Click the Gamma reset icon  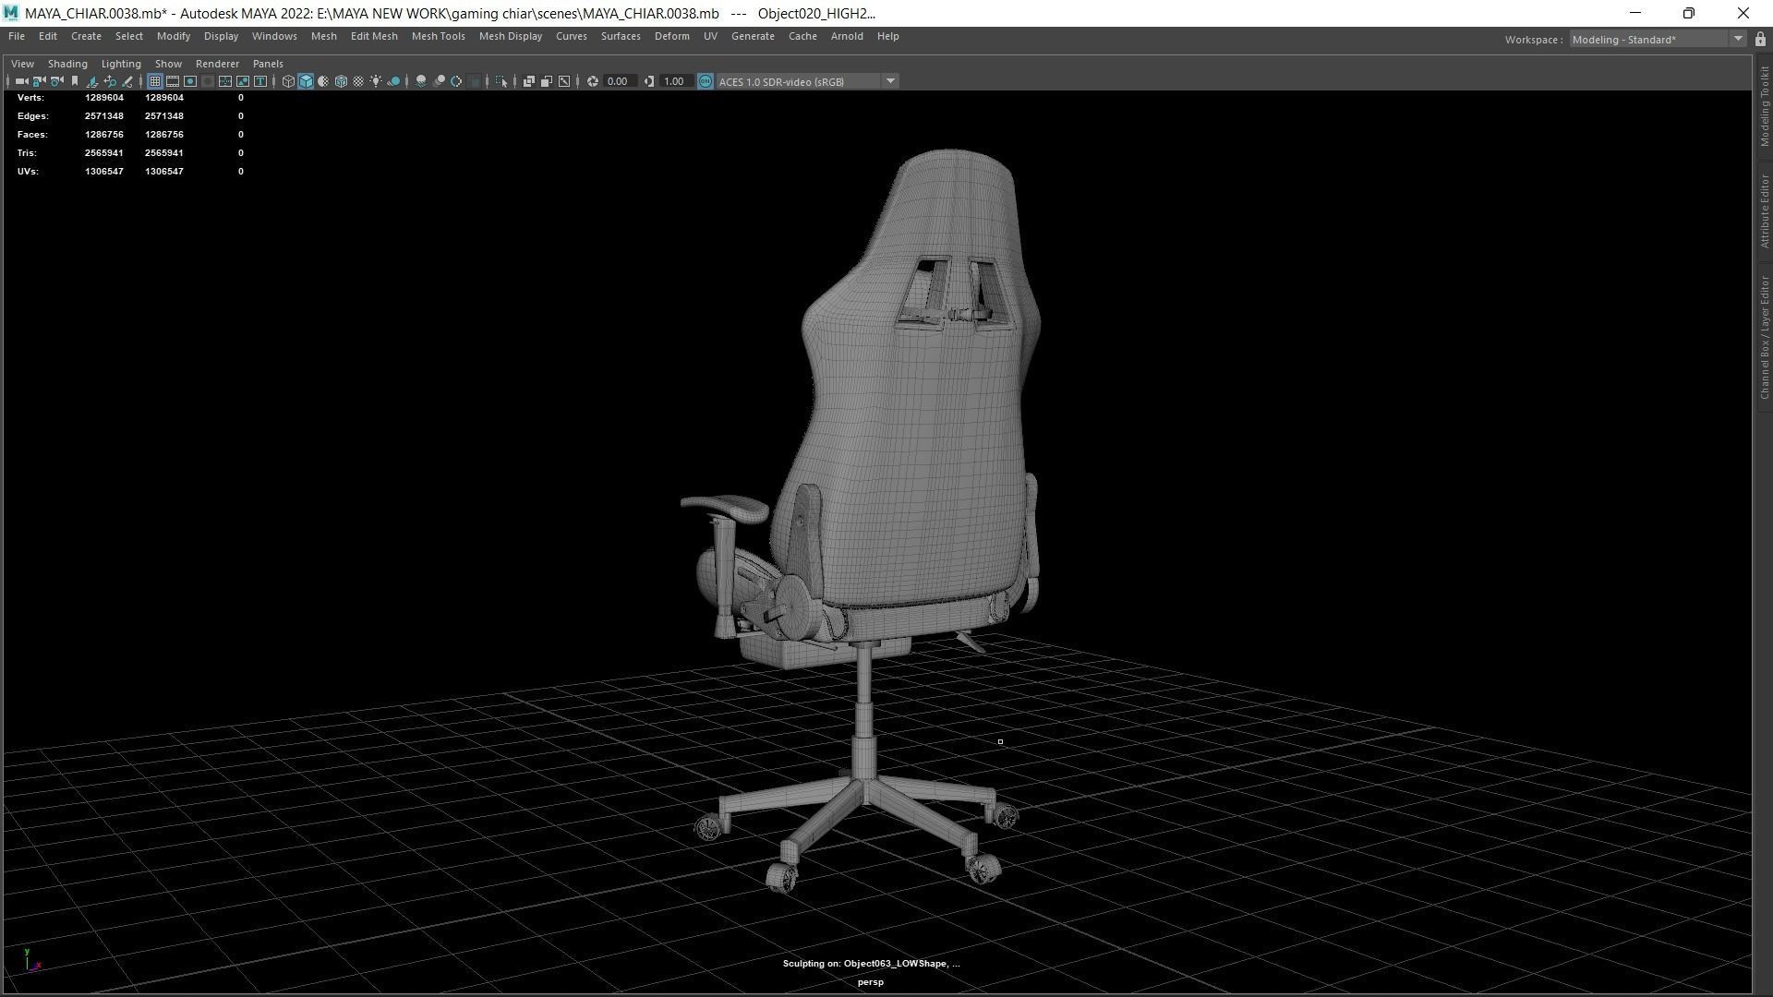648,81
